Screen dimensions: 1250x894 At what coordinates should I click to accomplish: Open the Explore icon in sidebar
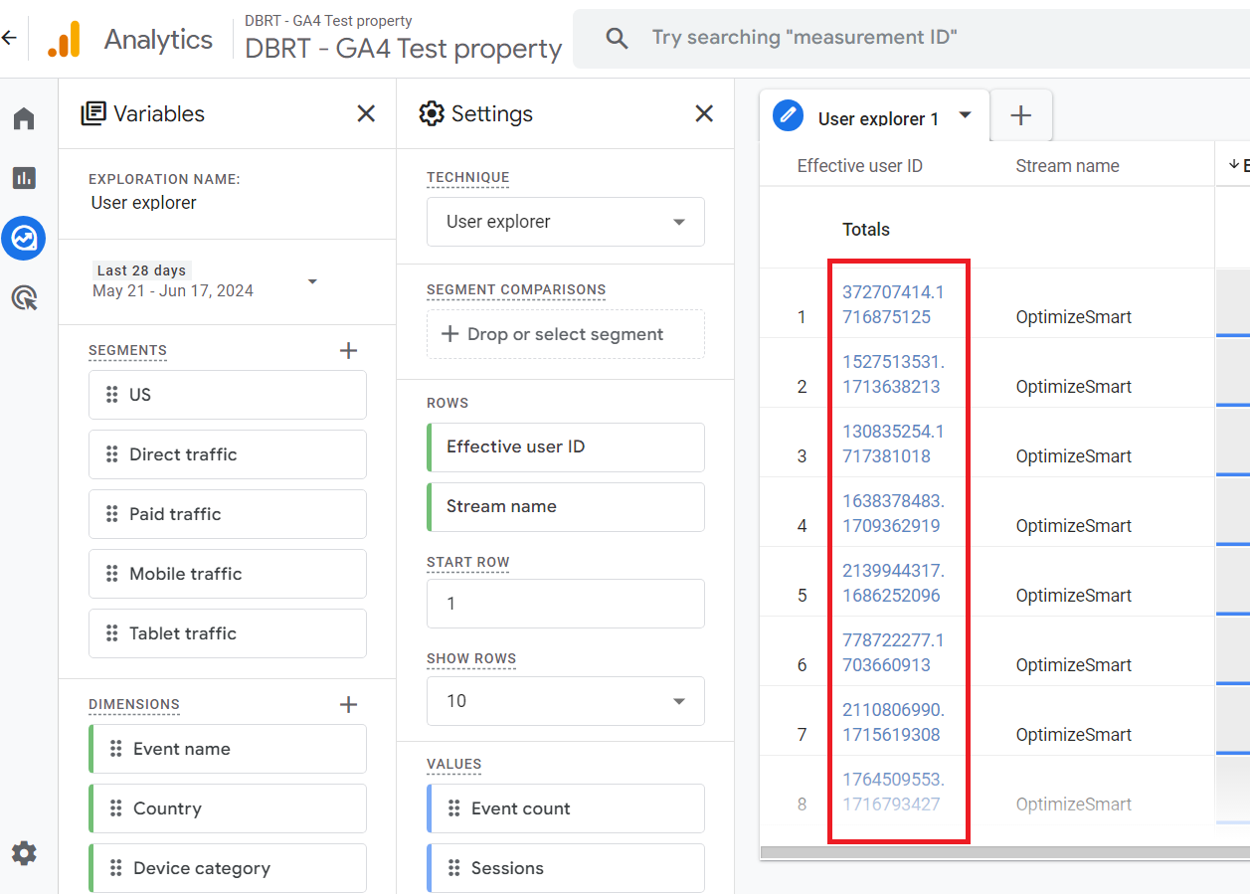(x=24, y=238)
